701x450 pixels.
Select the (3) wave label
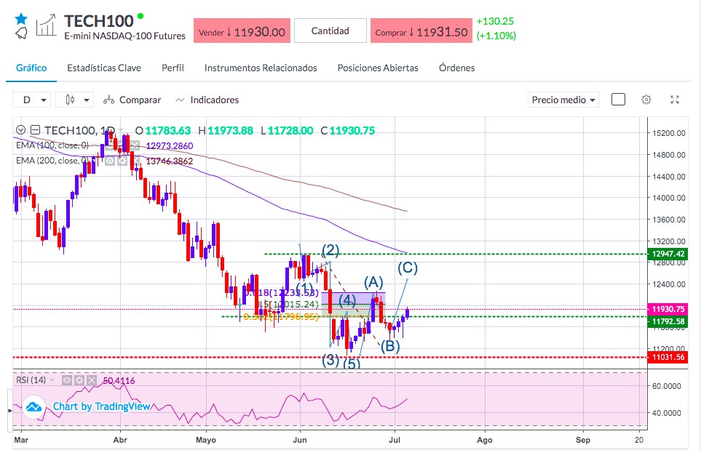click(x=330, y=360)
